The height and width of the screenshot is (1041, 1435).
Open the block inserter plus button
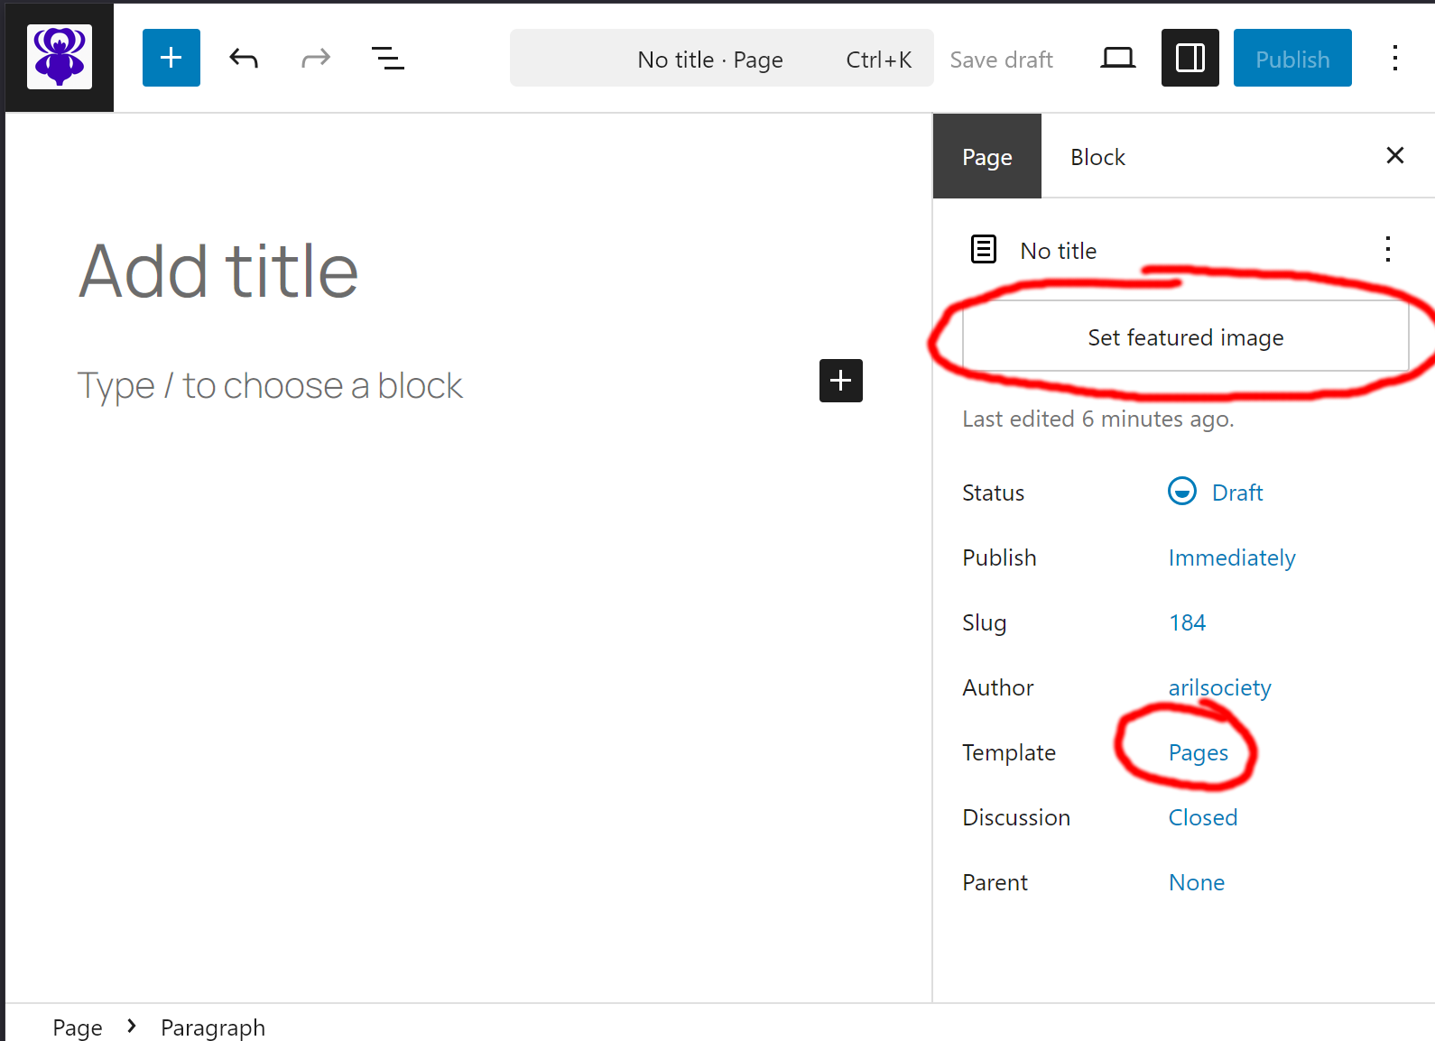(171, 58)
